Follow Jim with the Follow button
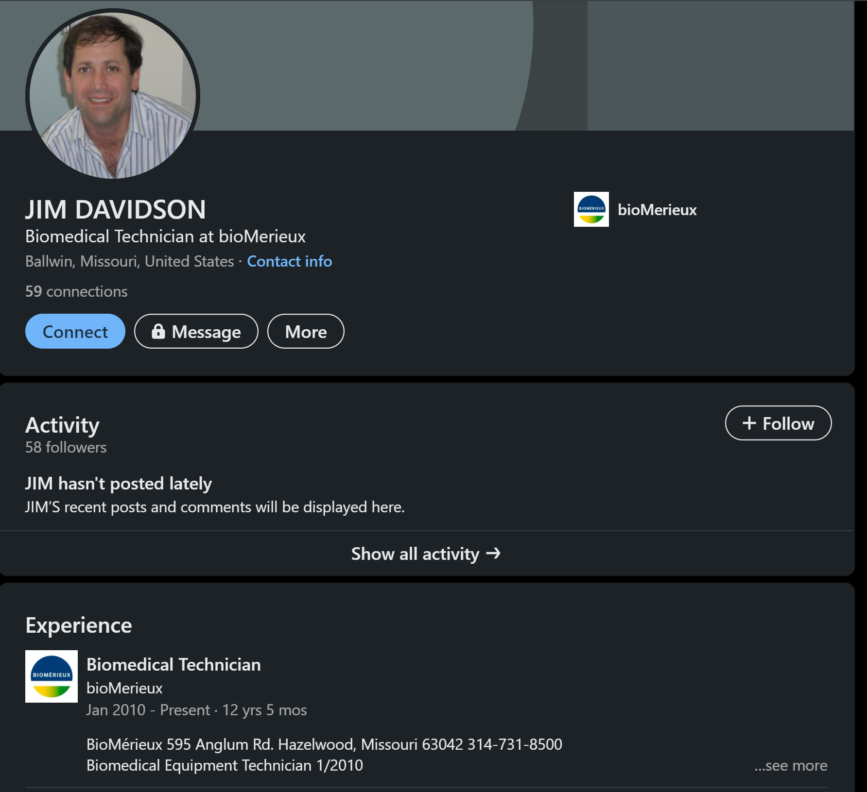The width and height of the screenshot is (867, 792). pyautogui.click(x=778, y=423)
